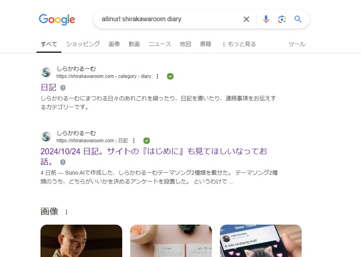361x257 pixels.
Task: Clear the search query with the X icon
Action: pos(246,19)
